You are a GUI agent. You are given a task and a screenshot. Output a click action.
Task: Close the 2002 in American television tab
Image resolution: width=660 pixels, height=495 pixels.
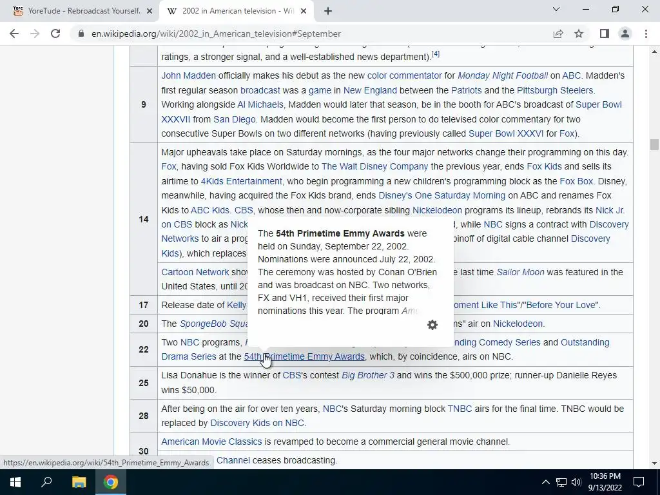pos(304,12)
